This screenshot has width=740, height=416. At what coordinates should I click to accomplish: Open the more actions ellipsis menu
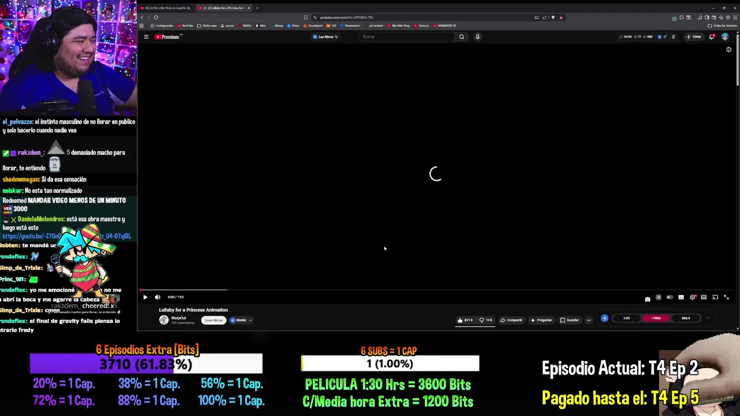point(589,320)
